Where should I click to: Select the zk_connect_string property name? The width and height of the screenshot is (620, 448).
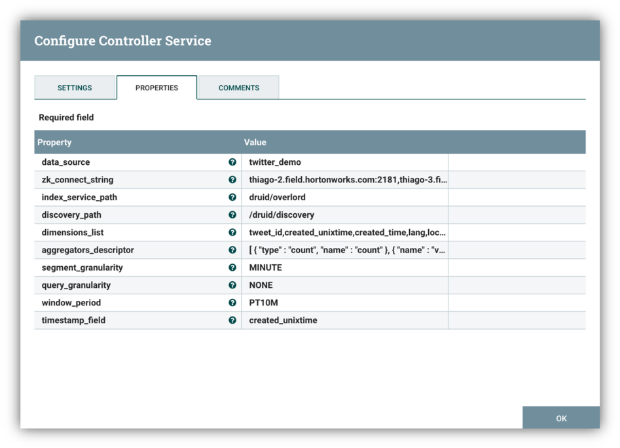point(77,180)
